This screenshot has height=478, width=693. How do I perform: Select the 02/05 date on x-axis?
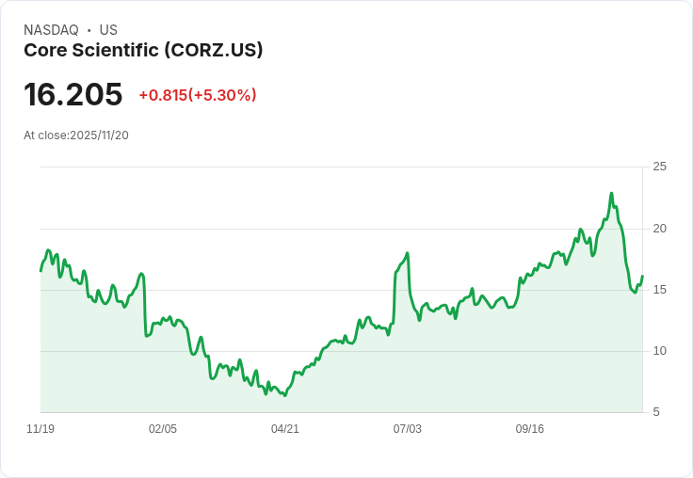163,429
